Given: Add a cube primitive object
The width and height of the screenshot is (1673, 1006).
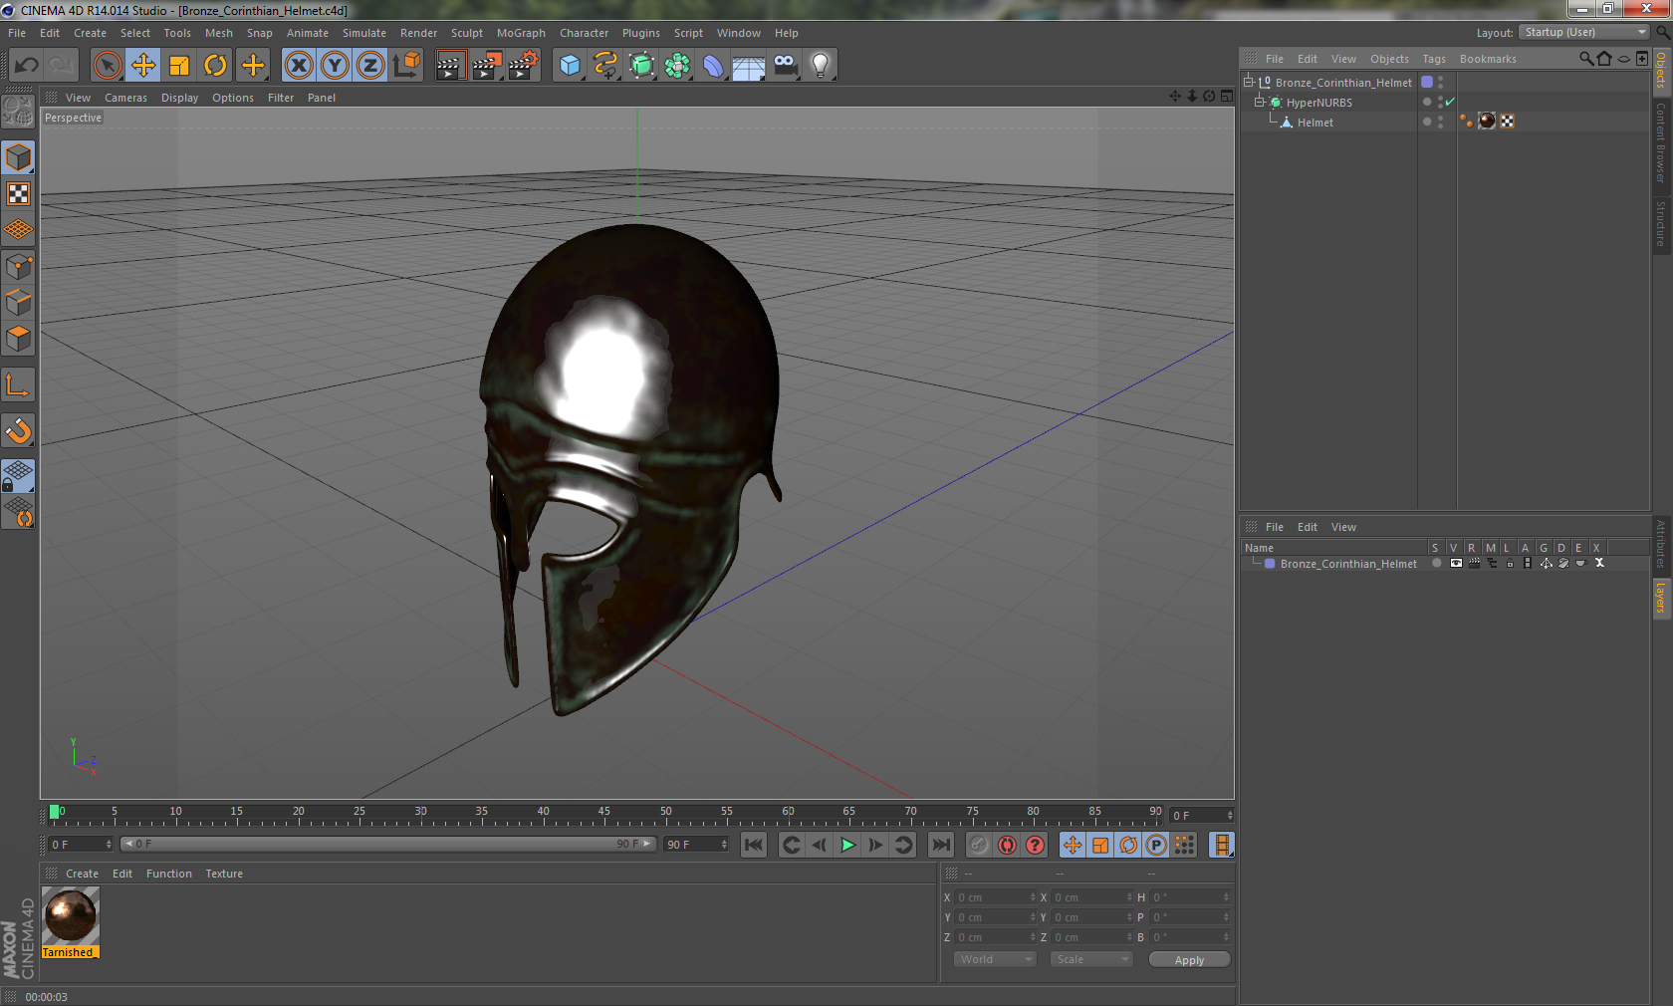Looking at the screenshot, I should click(x=570, y=66).
